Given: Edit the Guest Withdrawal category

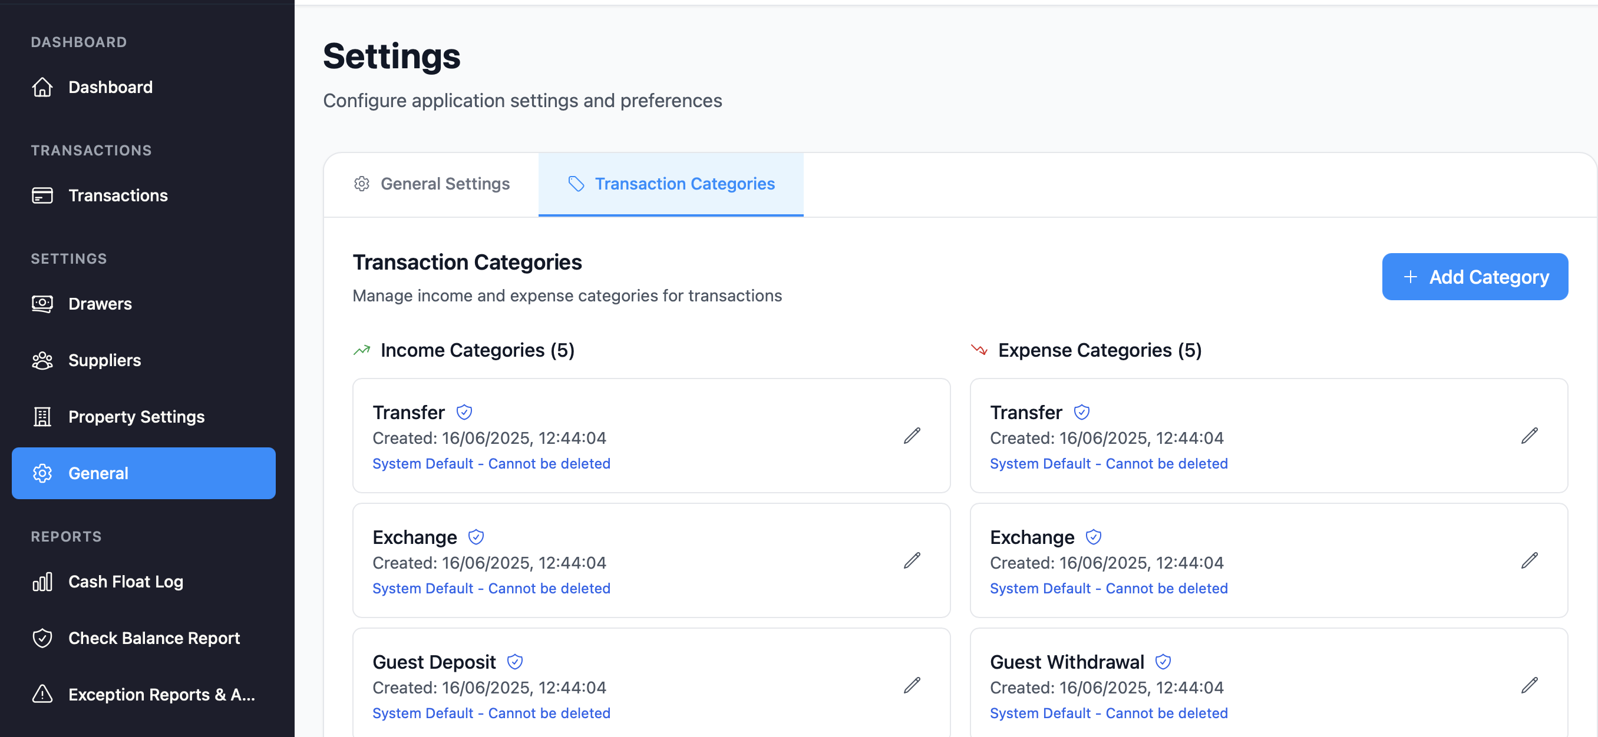Looking at the screenshot, I should (1528, 685).
